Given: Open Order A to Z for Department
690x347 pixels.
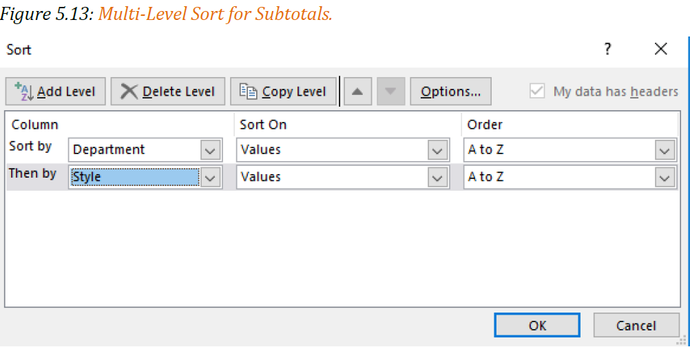Looking at the screenshot, I should (x=664, y=150).
